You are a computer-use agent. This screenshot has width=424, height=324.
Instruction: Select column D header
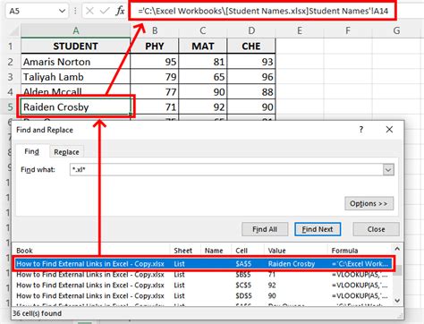[x=251, y=30]
